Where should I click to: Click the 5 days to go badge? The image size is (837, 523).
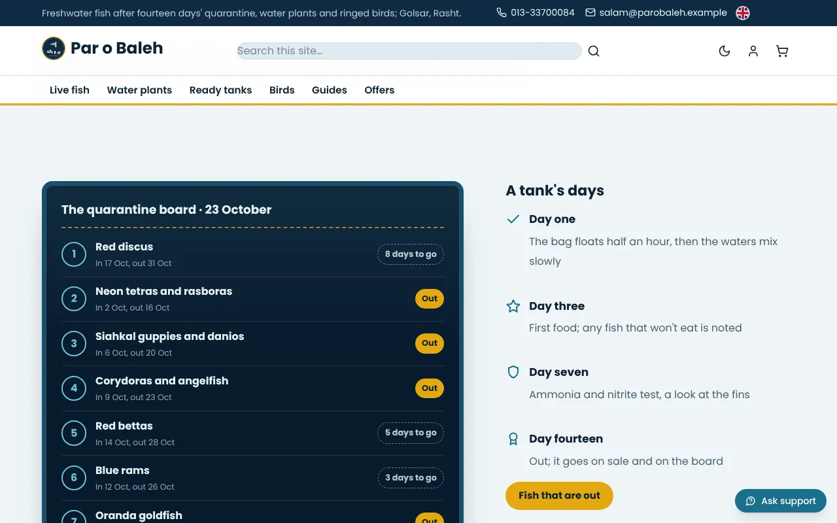click(411, 433)
